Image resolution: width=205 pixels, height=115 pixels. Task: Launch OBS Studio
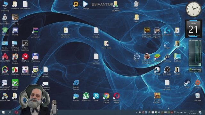[167, 71]
